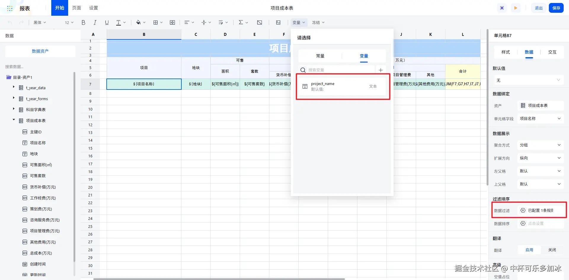Switch to the 常量 tab
This screenshot has width=569, height=280.
coord(320,56)
